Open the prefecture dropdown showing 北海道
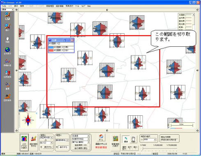The image size is (201, 156). coord(81,136)
